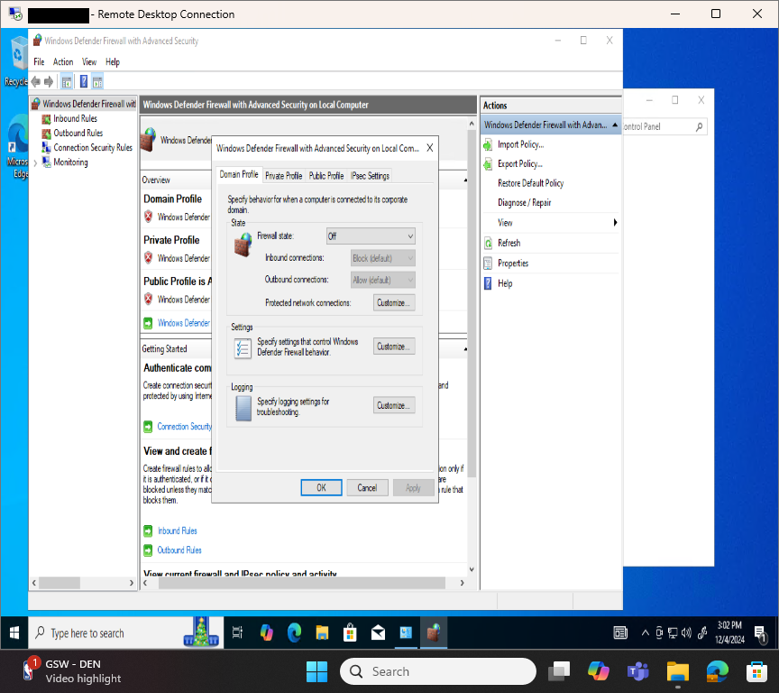Open remote notification center icon
Viewport: 779px width, 693px height.
pyautogui.click(x=760, y=633)
